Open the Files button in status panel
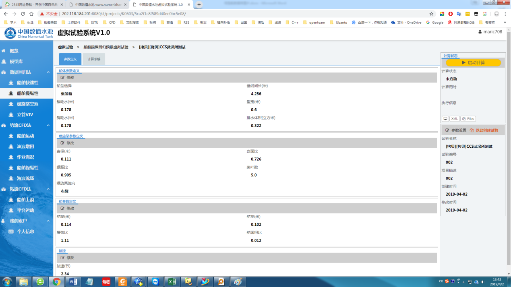 click(x=468, y=119)
